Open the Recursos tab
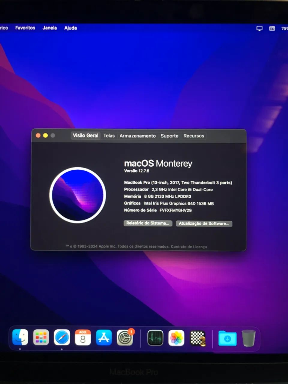Viewport: 288px width, 384px height. [x=194, y=136]
